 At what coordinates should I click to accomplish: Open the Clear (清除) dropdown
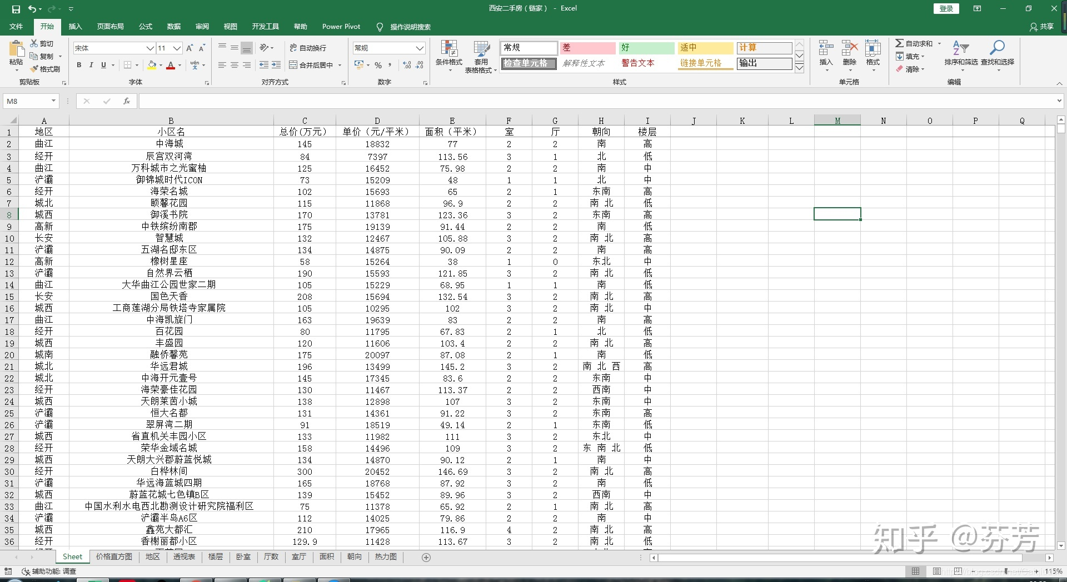(910, 69)
